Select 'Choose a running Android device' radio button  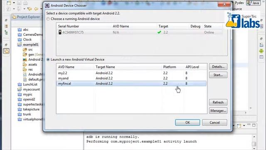pyautogui.click(x=48, y=19)
